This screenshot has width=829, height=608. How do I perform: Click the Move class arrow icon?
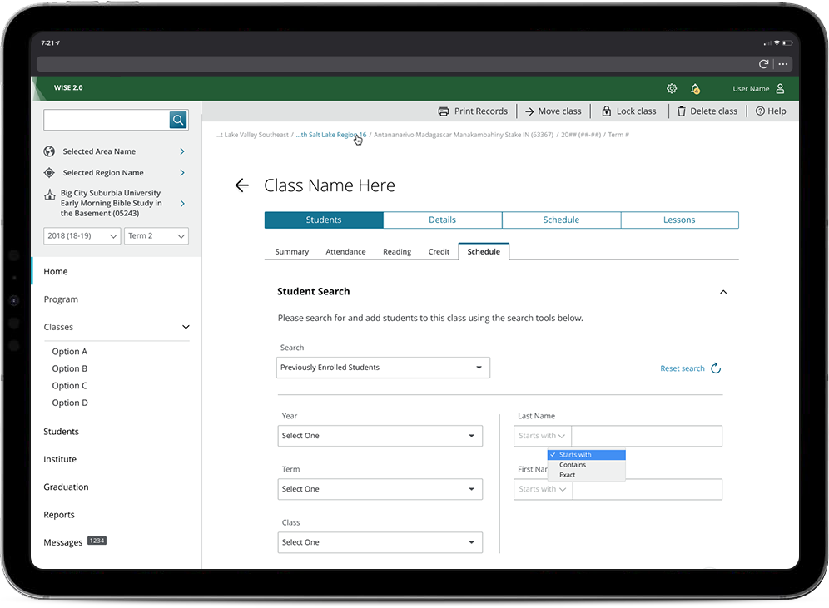tap(529, 111)
